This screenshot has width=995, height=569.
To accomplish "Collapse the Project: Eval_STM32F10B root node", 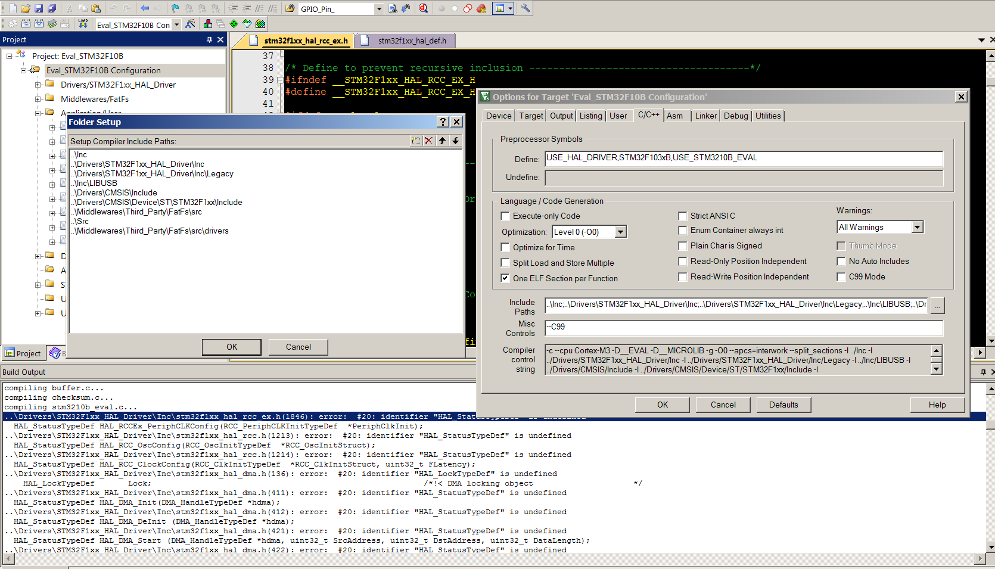I will pos(9,56).
